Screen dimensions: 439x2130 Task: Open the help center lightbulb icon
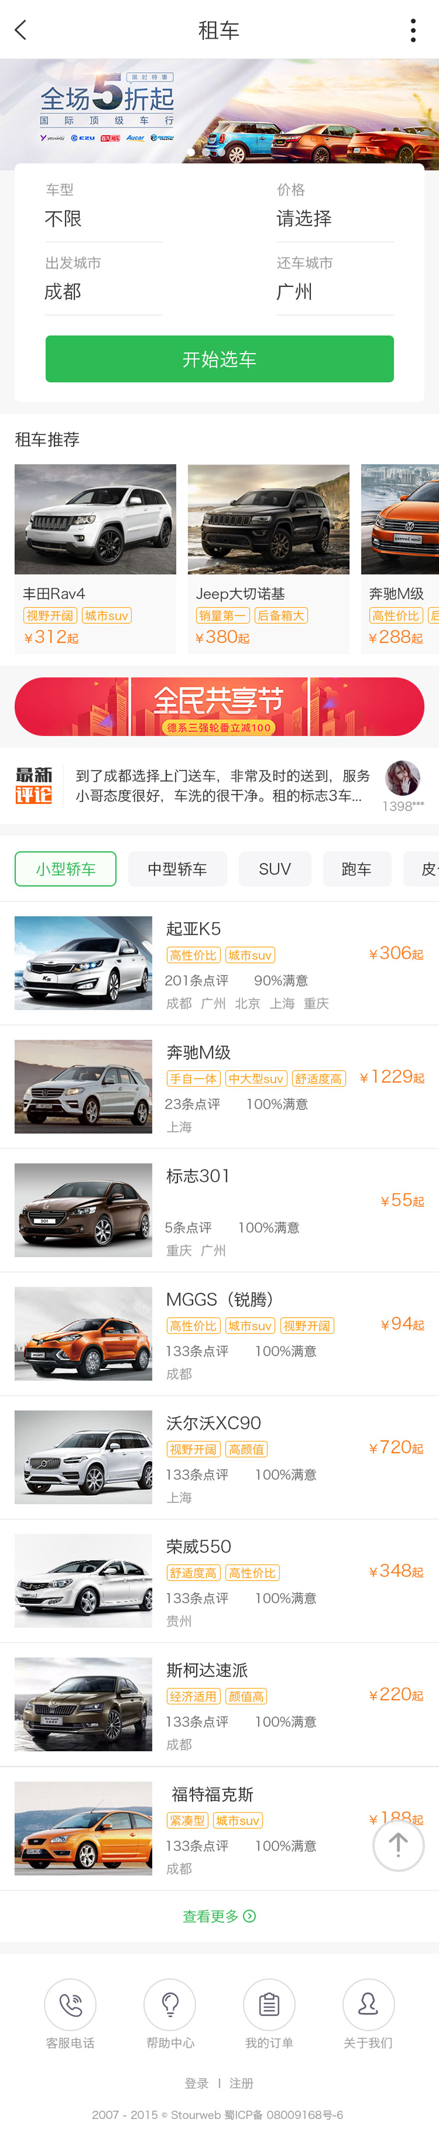[x=170, y=2004]
